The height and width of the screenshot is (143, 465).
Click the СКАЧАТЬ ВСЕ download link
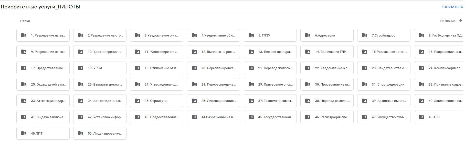point(453,7)
